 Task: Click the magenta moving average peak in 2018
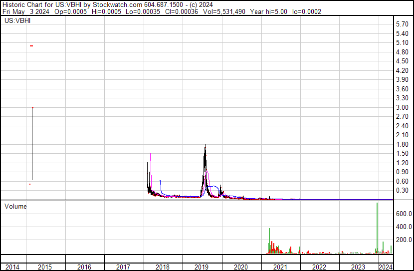pyautogui.click(x=150, y=154)
